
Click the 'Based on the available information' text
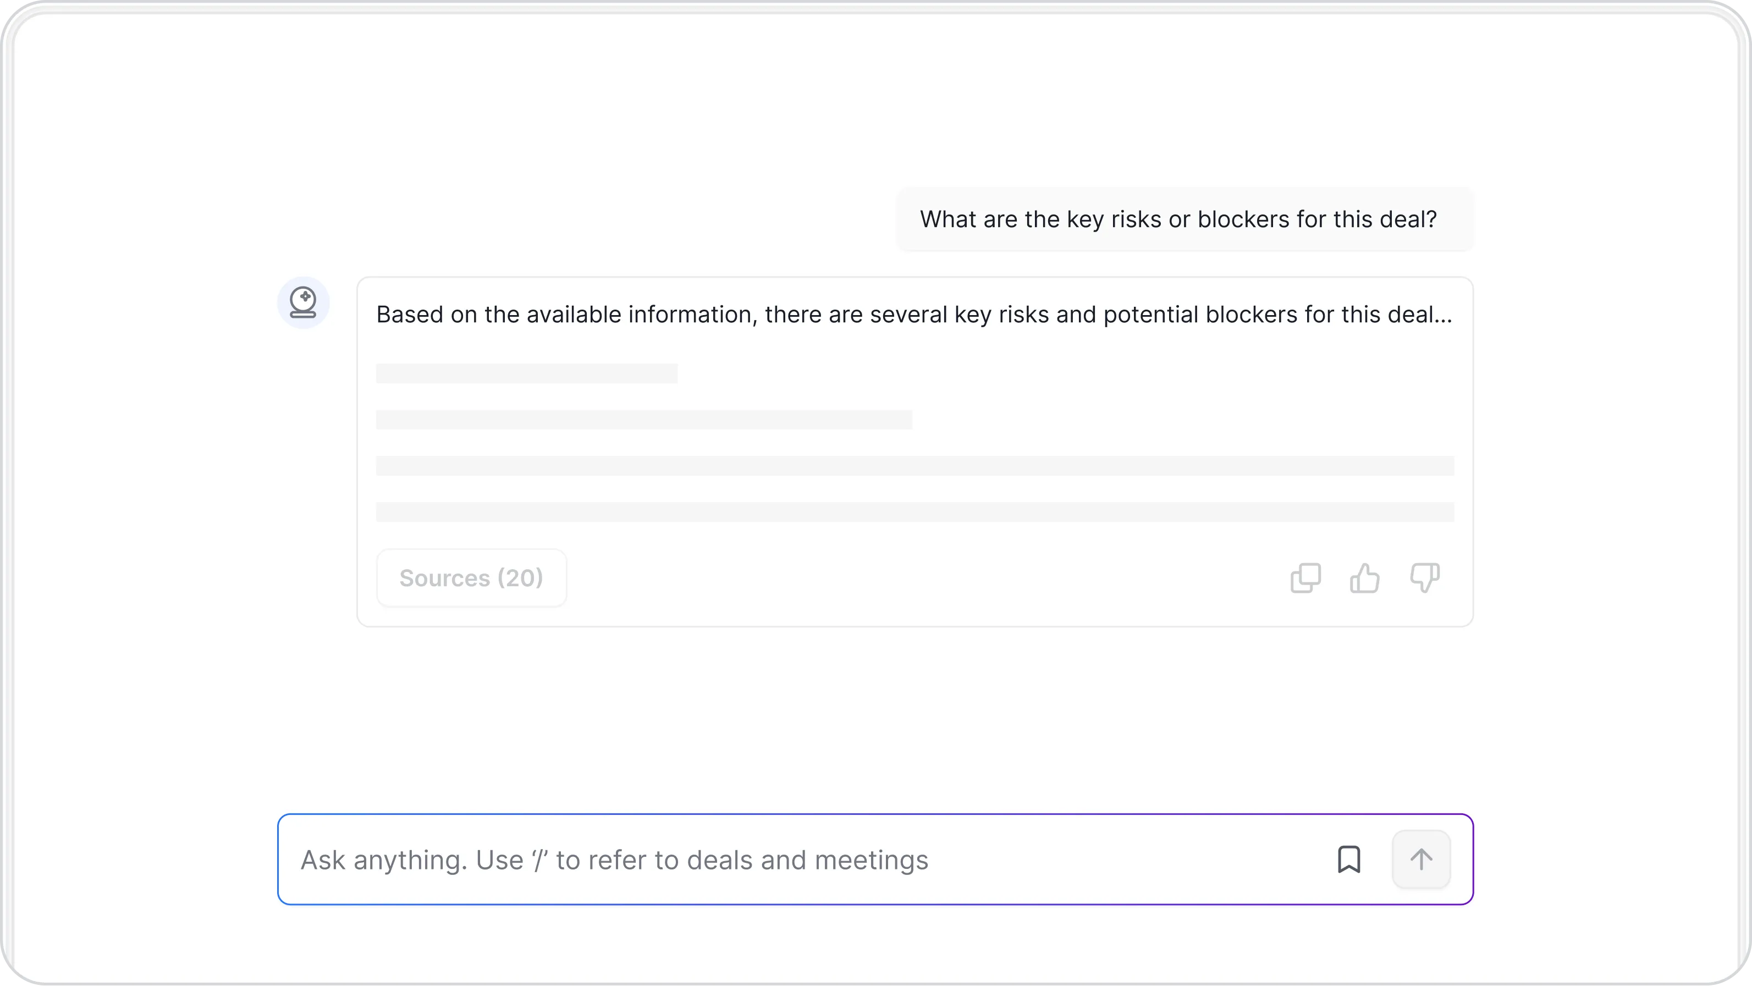[x=566, y=314]
